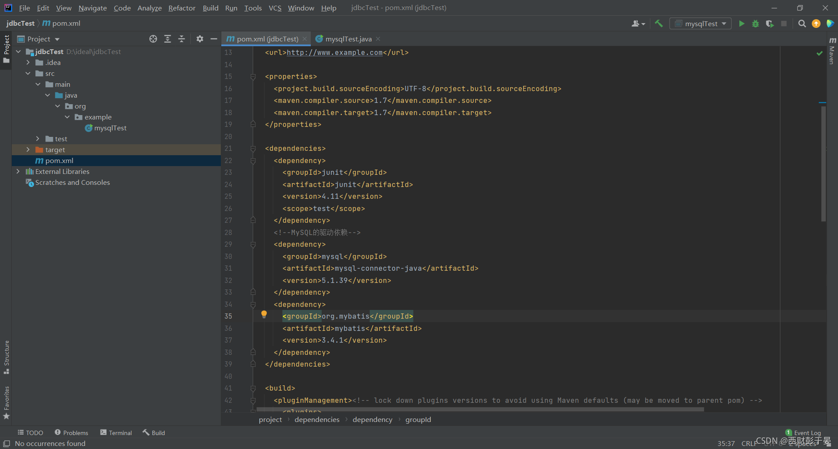Image resolution: width=838 pixels, height=449 pixels.
Task: Open the TODO tool window
Action: tap(31, 432)
